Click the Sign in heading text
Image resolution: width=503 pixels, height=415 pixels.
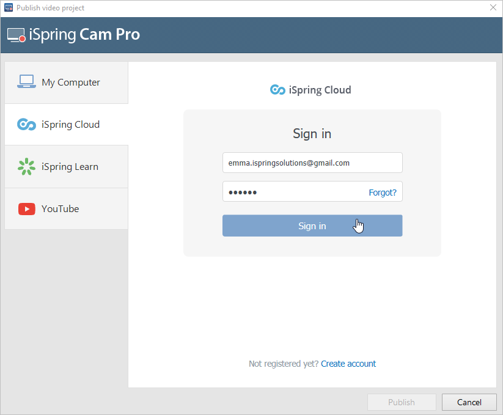click(312, 134)
